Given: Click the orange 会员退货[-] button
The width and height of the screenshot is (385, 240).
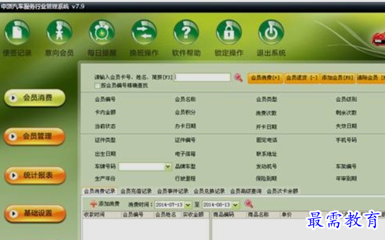Looking at the screenshot, I should pos(302,78).
